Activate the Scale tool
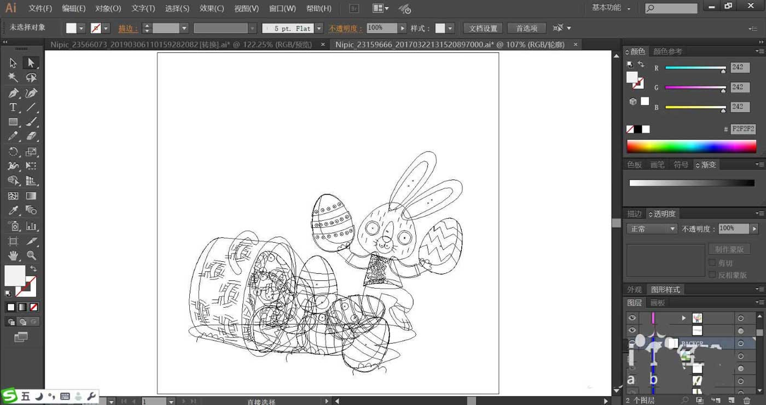The height and width of the screenshot is (405, 766). [31, 152]
